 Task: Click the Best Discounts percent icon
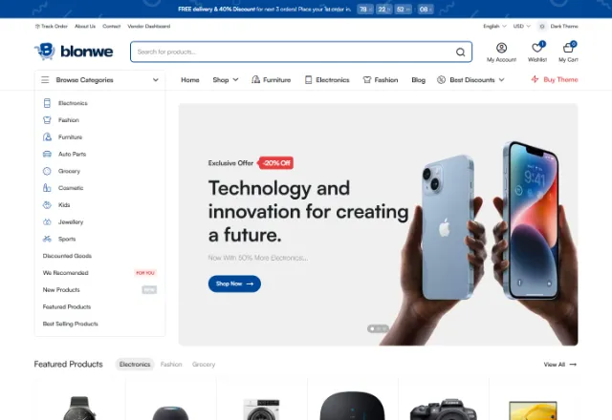click(441, 80)
